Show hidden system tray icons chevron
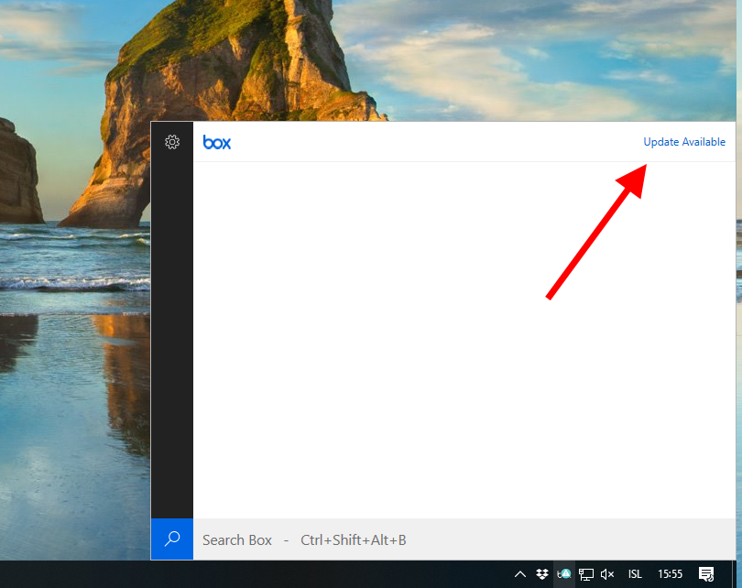 [x=520, y=574]
